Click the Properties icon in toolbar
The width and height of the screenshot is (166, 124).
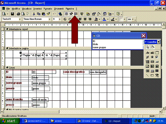point(94,14)
